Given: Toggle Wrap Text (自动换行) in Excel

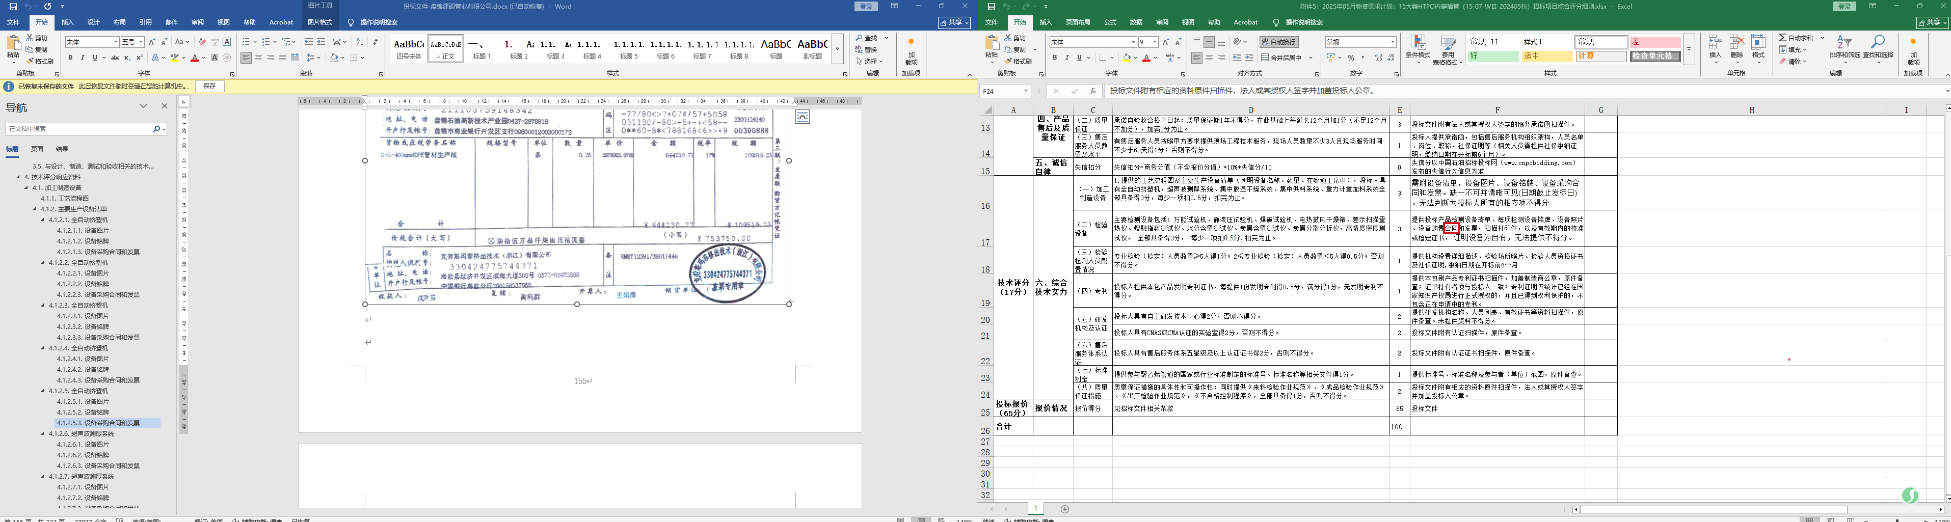Looking at the screenshot, I should pyautogui.click(x=1278, y=42).
